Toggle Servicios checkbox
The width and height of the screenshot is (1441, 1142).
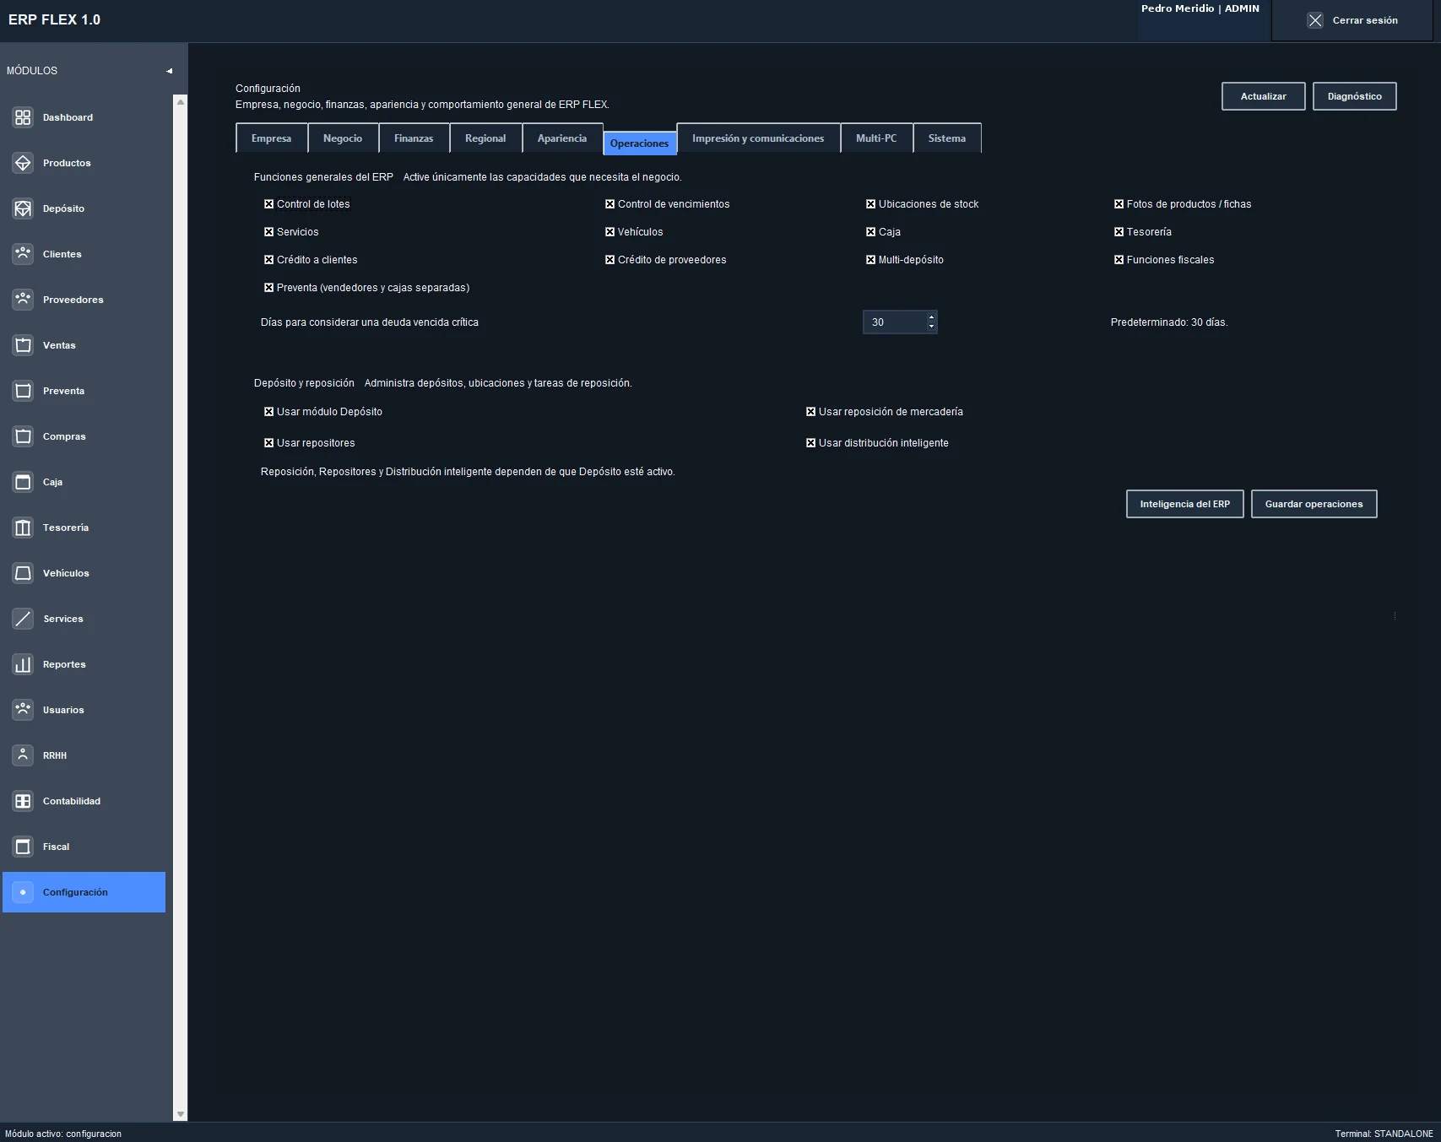(268, 232)
